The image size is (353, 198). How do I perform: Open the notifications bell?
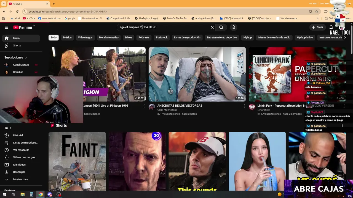(x=331, y=27)
